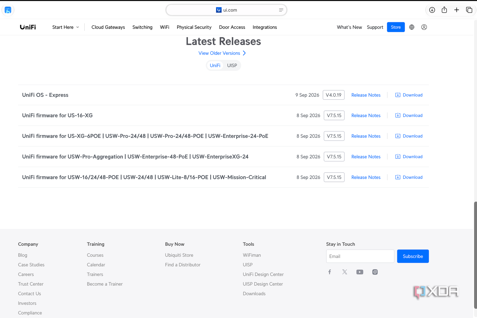Screen dimensions: 477x318
Task: Open the Door Access menu
Action: pyautogui.click(x=232, y=27)
